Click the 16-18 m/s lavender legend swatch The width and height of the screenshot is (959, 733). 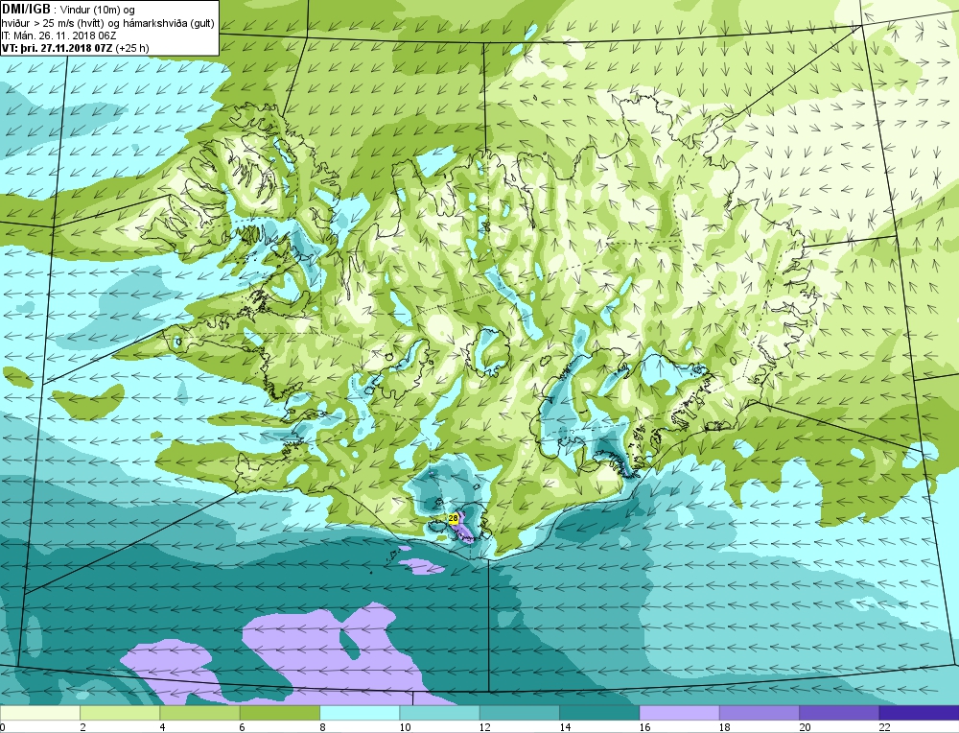[x=680, y=713]
